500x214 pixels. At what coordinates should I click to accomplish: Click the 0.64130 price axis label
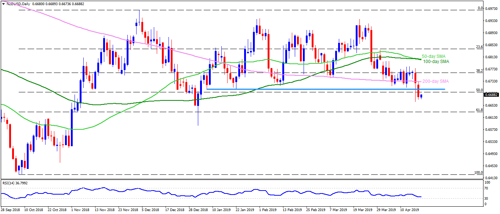(x=491, y=178)
